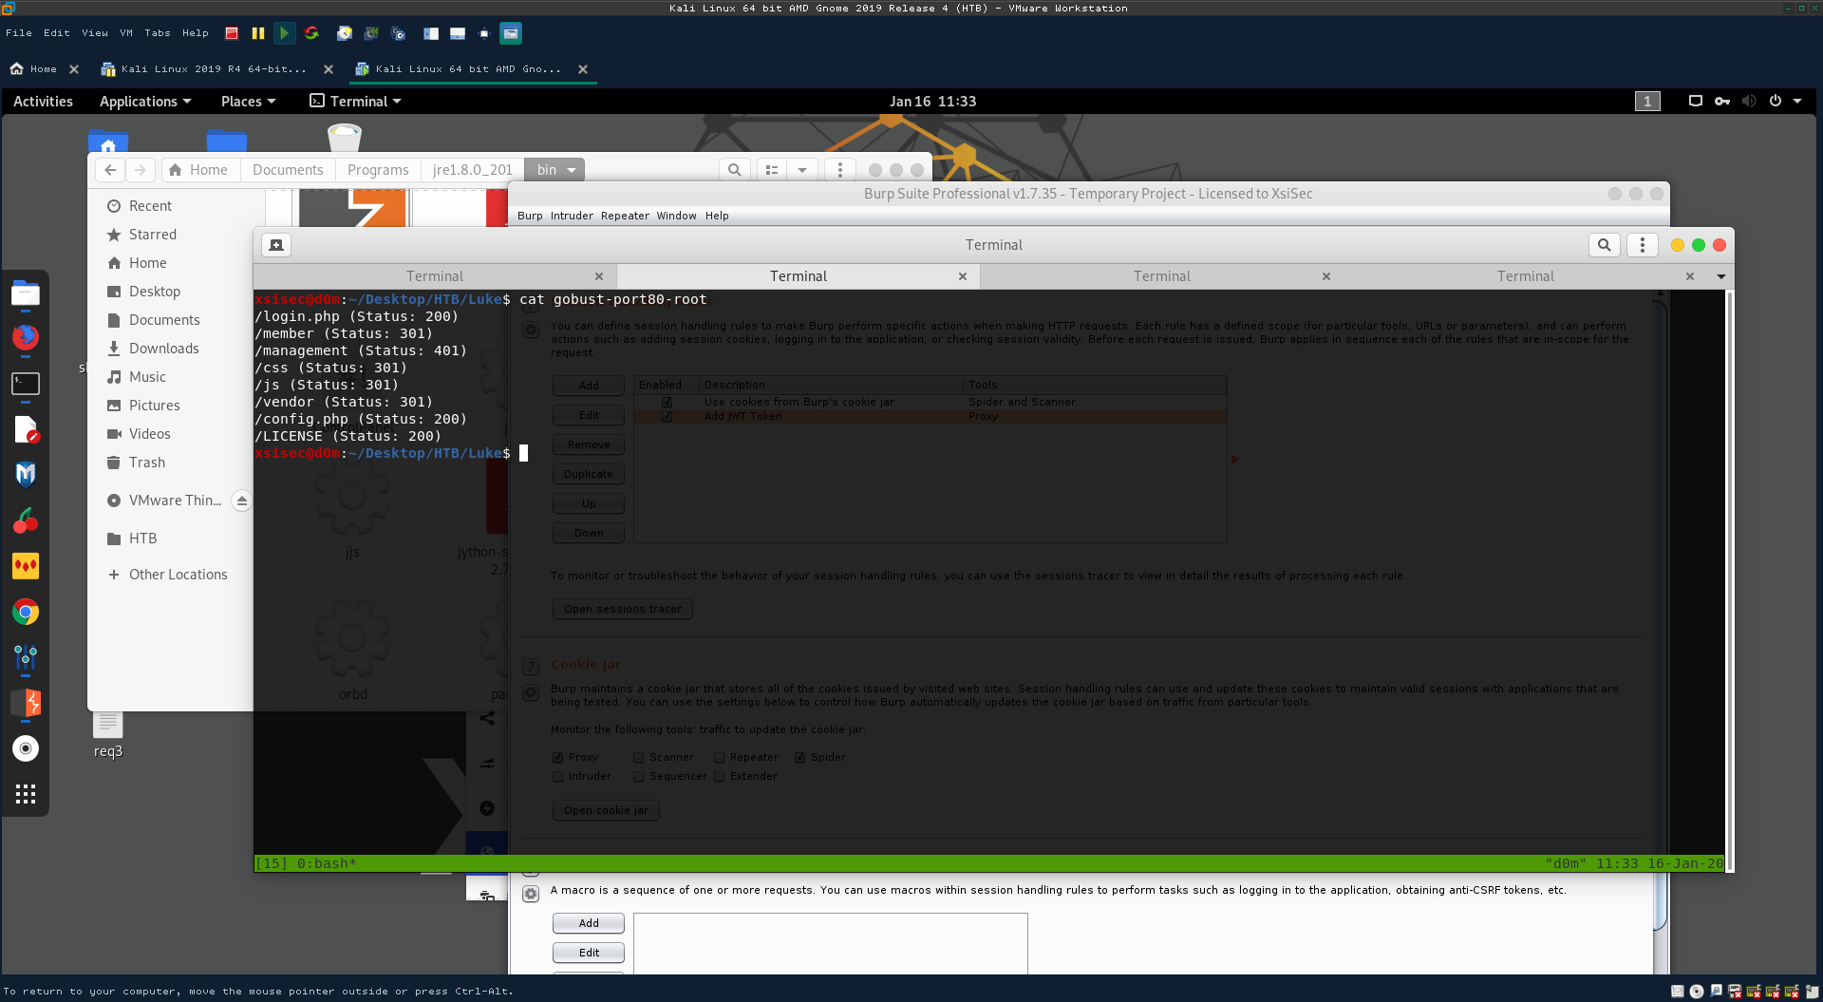
Task: Click the red VMware power off icon
Action: pyautogui.click(x=232, y=33)
